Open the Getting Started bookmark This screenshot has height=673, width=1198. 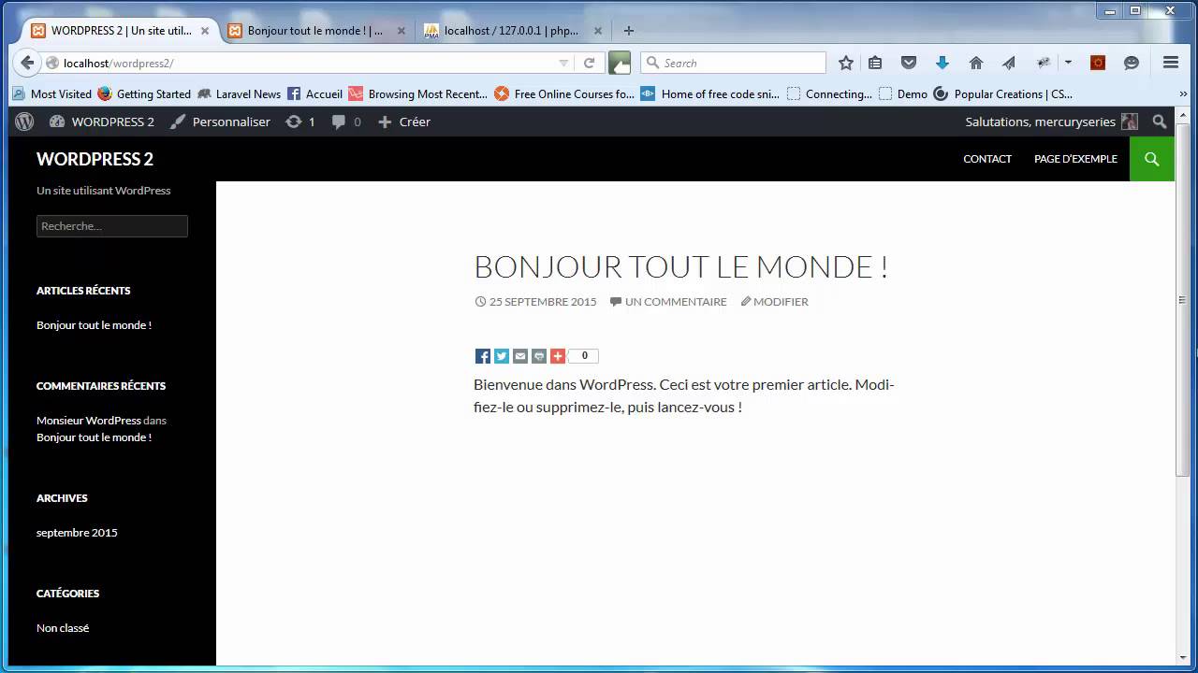pyautogui.click(x=144, y=93)
